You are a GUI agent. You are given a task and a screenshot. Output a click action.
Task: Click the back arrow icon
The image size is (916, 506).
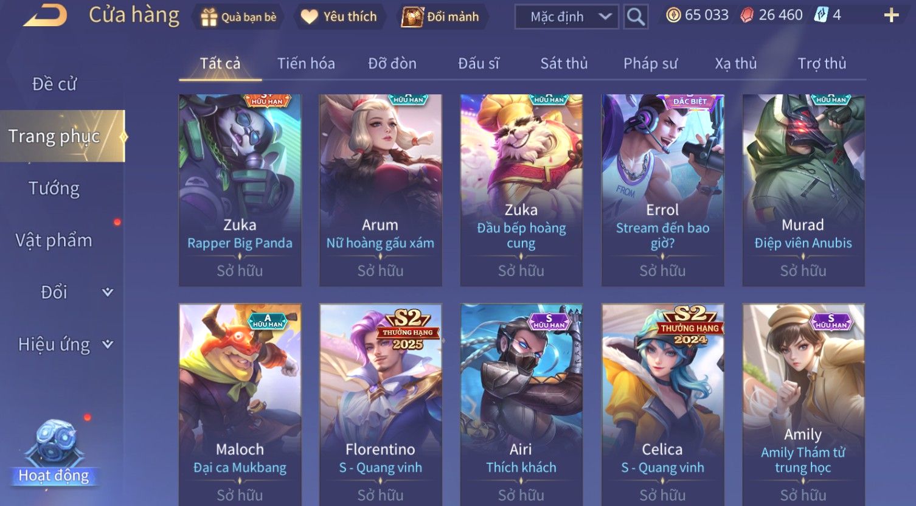[x=45, y=15]
